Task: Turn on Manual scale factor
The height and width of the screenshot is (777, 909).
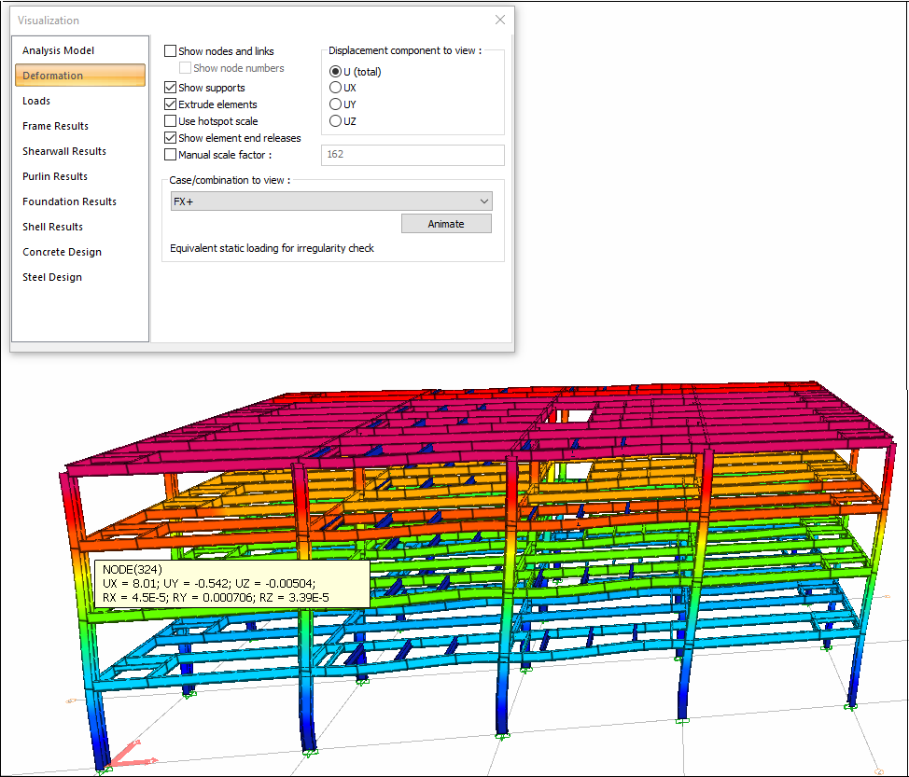Action: pyautogui.click(x=170, y=155)
